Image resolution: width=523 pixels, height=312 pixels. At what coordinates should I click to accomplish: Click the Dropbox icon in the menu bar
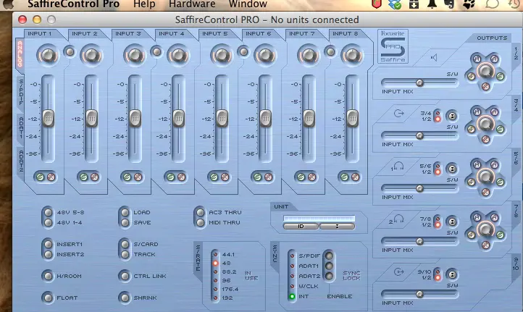(x=396, y=4)
